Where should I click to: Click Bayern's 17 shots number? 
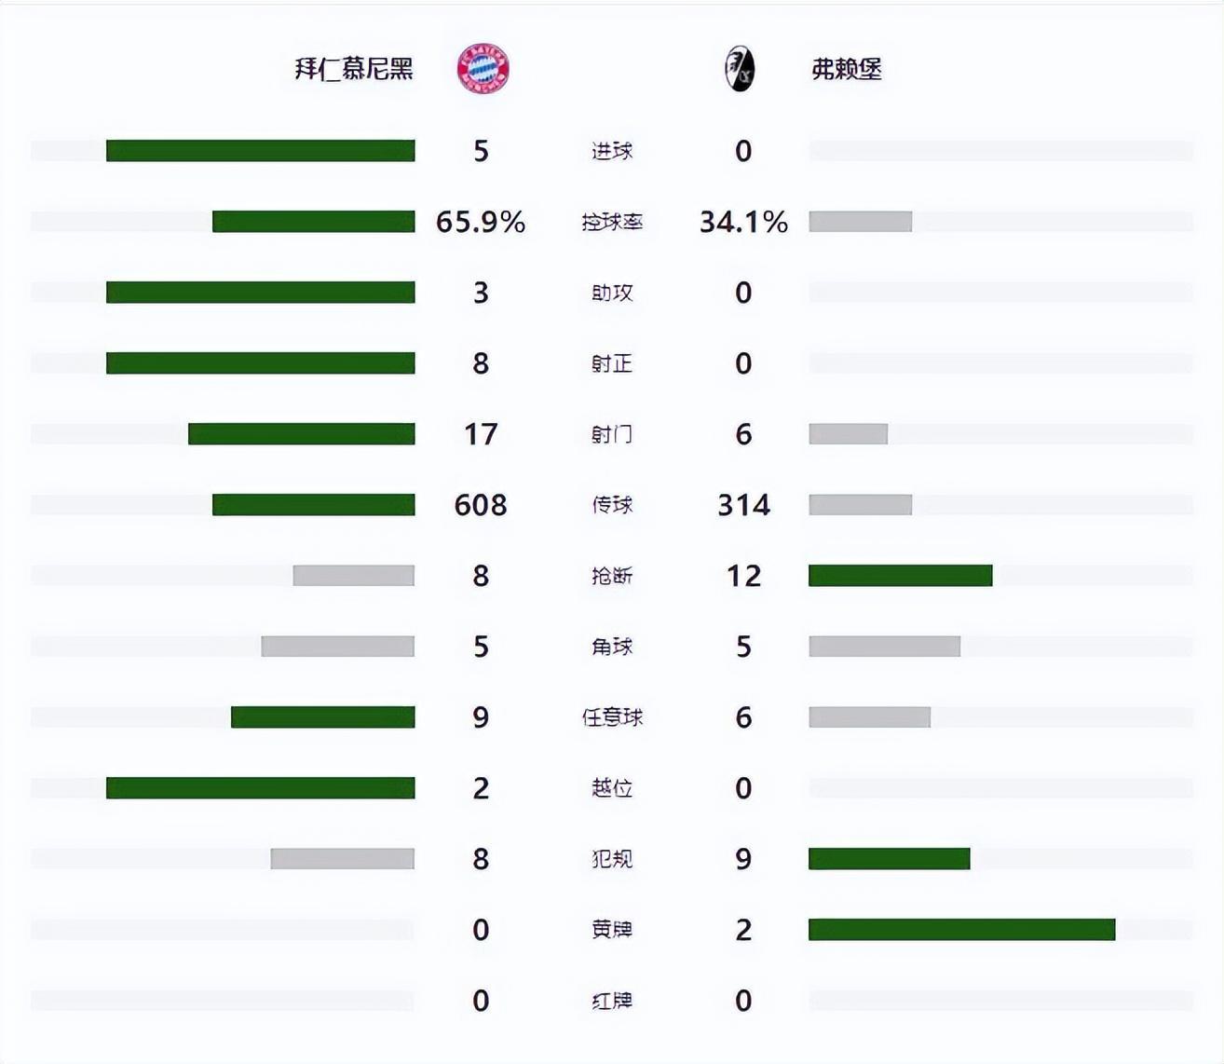point(481,434)
